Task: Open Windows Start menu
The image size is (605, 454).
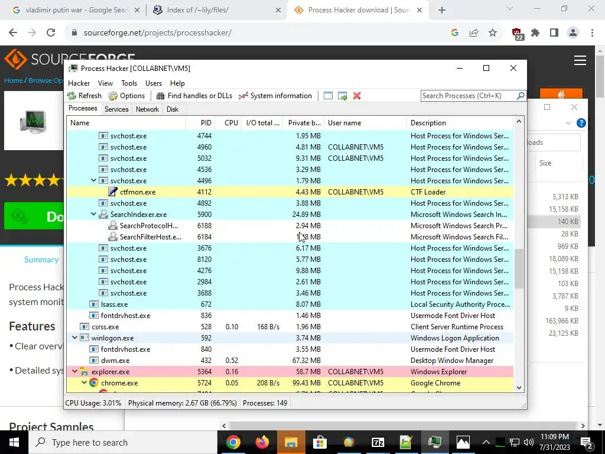Action: pos(14,442)
